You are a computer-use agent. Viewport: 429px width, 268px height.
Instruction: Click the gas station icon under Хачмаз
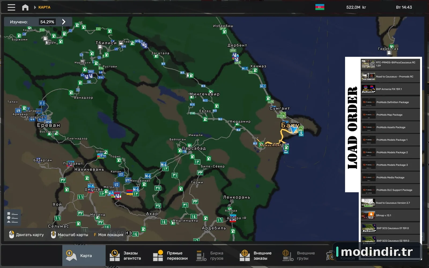pyautogui.click(x=255, y=70)
